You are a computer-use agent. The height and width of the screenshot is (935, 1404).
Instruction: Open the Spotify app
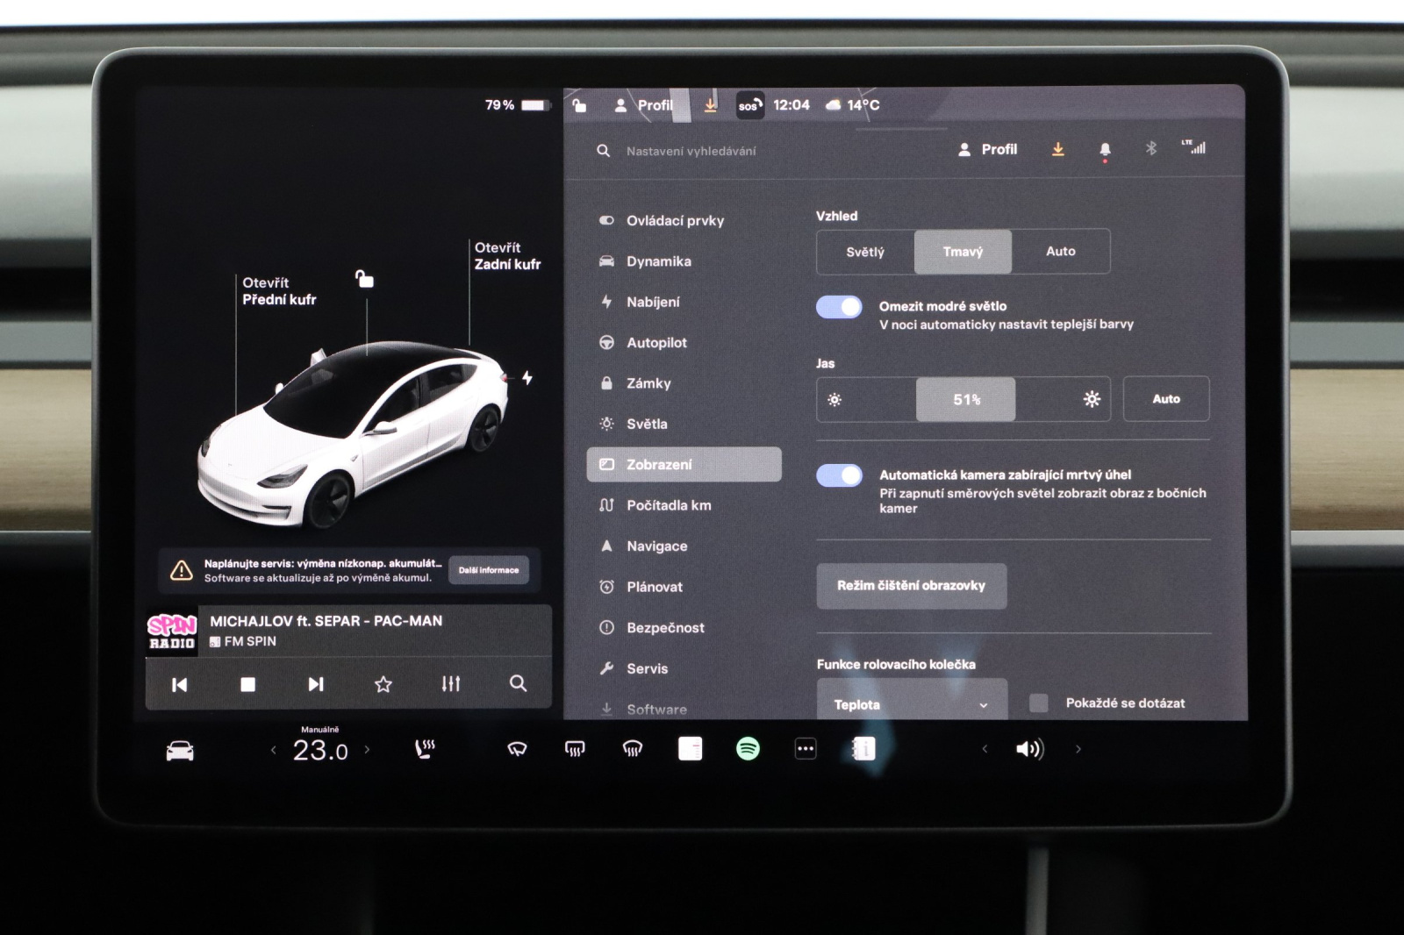click(x=748, y=748)
